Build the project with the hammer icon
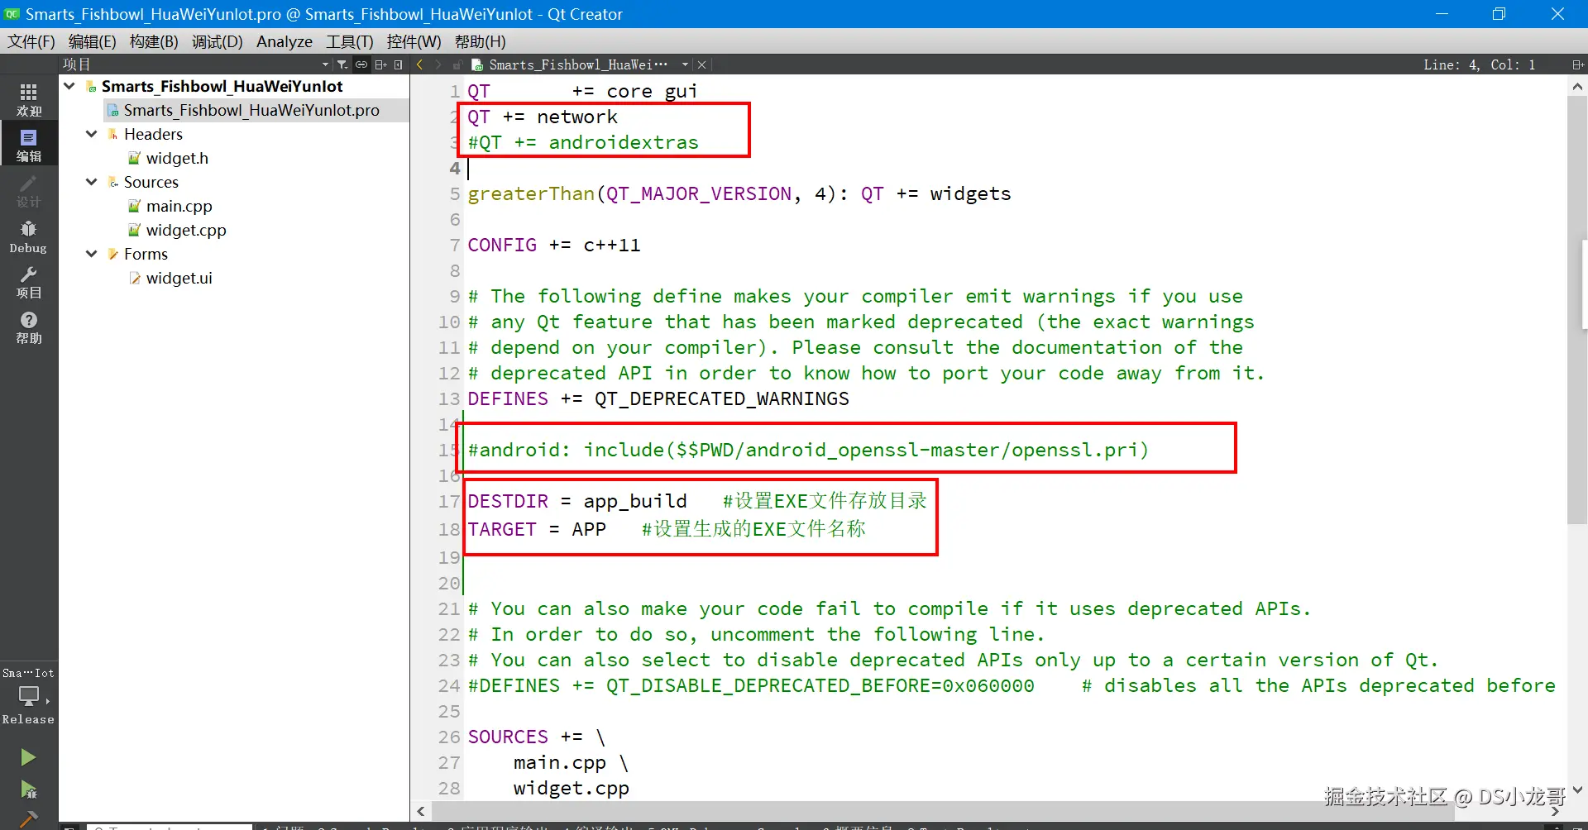 click(x=28, y=819)
